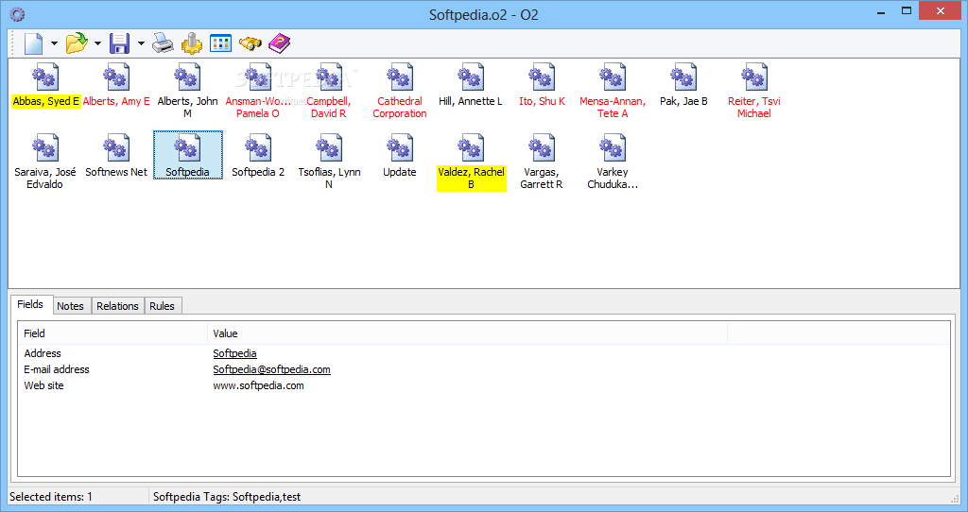Select the Tsoflias, Lynn N item
Screen dimensions: 968x512
(329, 162)
